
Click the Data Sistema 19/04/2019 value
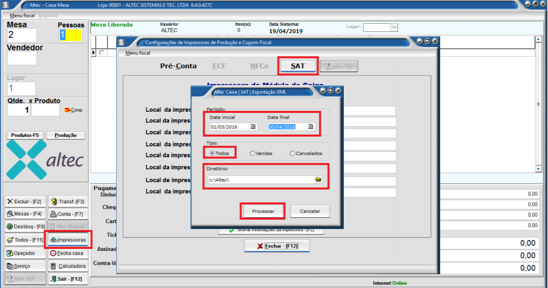285,31
